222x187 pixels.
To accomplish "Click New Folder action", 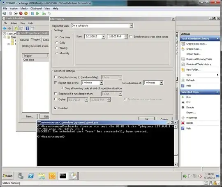I will click(193, 69).
